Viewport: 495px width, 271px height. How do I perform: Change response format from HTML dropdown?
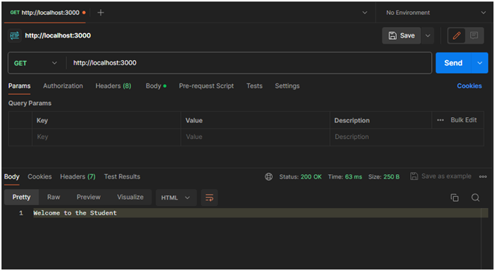tap(176, 198)
